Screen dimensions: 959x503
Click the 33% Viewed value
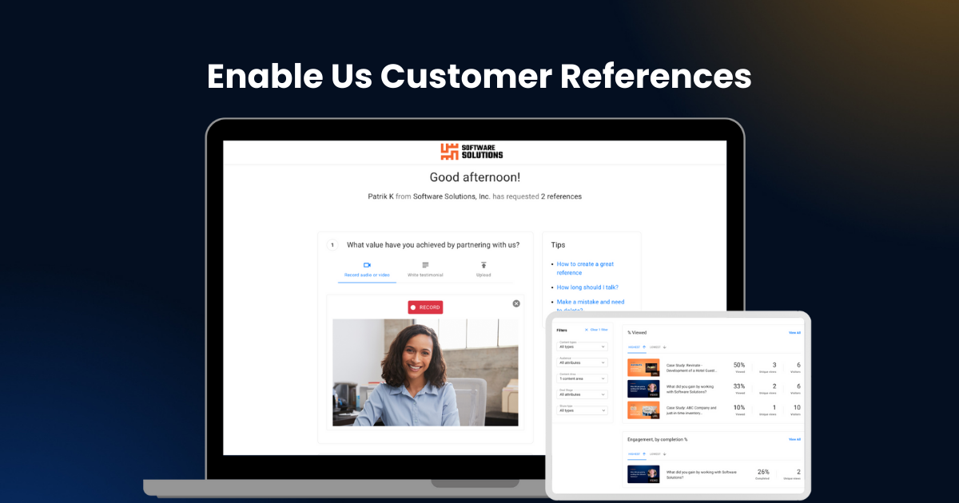click(739, 386)
